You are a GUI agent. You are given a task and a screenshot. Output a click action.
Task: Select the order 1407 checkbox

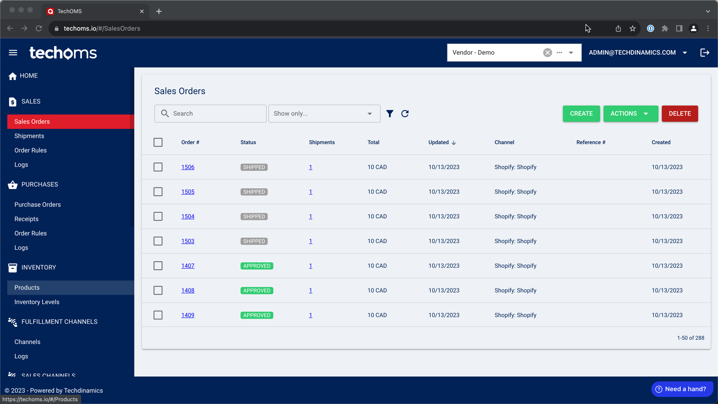pyautogui.click(x=158, y=266)
